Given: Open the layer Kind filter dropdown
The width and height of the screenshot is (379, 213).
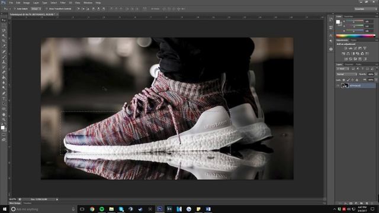Looking at the screenshot, I should [343, 69].
